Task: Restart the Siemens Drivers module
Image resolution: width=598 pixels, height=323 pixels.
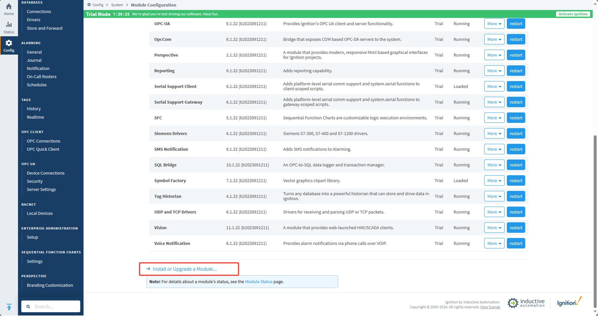Action: tap(516, 134)
